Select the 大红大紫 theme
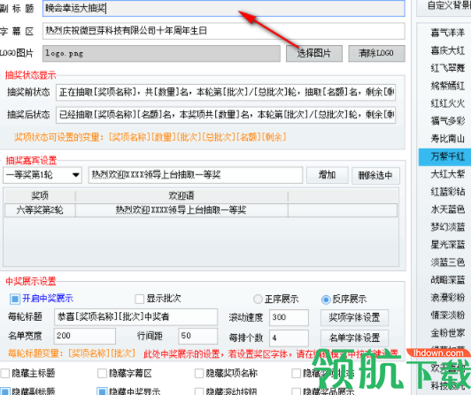 click(448, 174)
